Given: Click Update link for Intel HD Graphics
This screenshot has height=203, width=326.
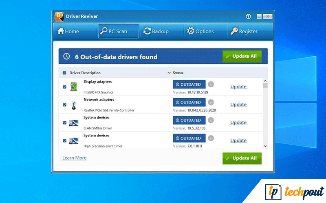Looking at the screenshot, I should tap(238, 86).
